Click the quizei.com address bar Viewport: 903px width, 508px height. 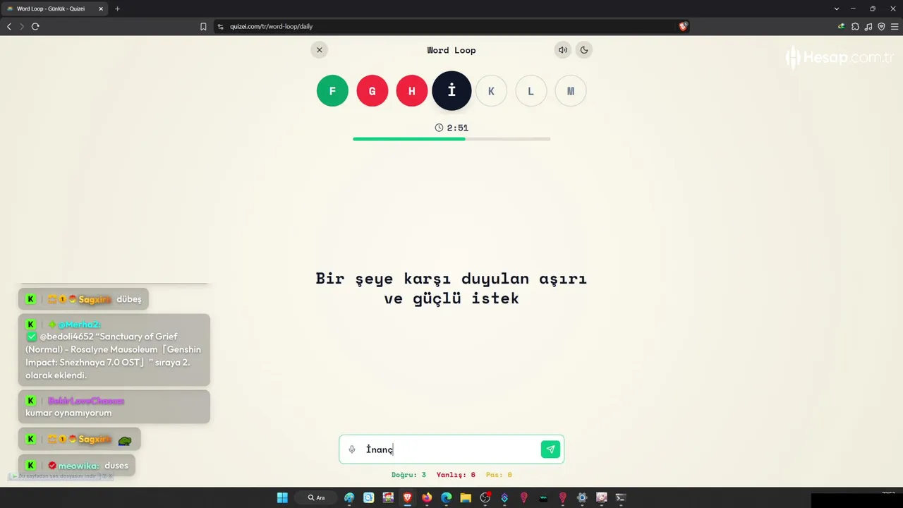click(451, 26)
